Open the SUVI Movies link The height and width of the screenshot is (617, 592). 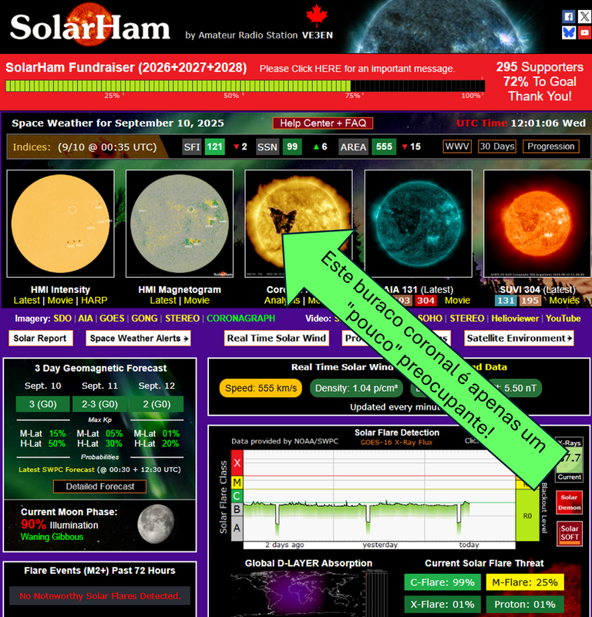click(x=564, y=301)
